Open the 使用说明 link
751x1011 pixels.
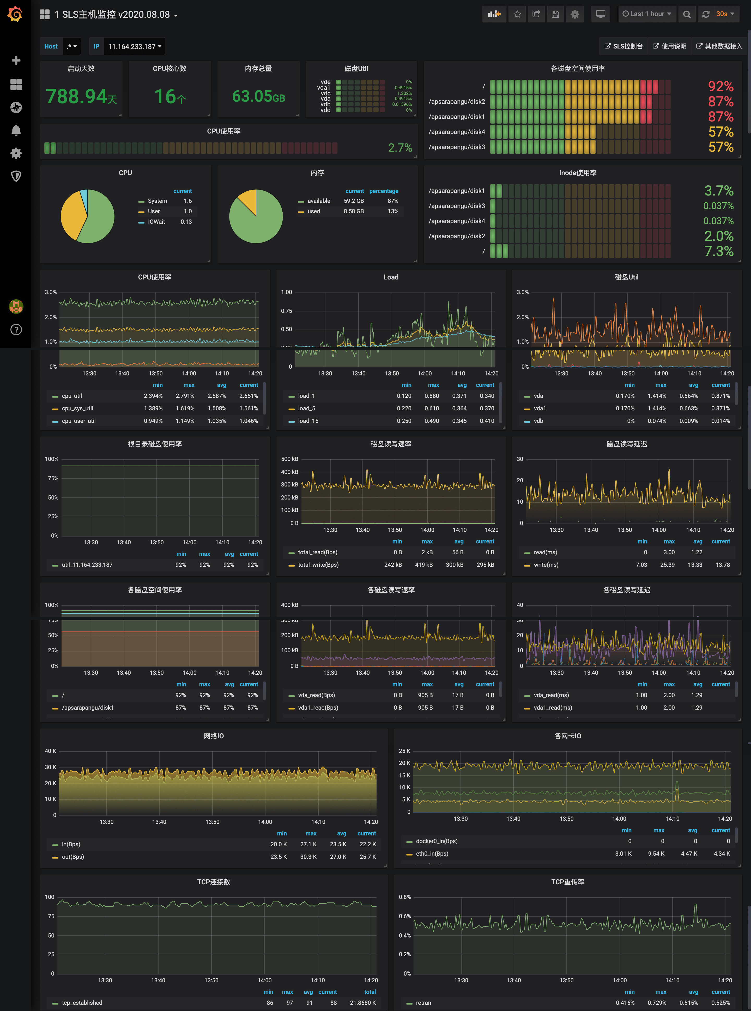click(x=669, y=46)
